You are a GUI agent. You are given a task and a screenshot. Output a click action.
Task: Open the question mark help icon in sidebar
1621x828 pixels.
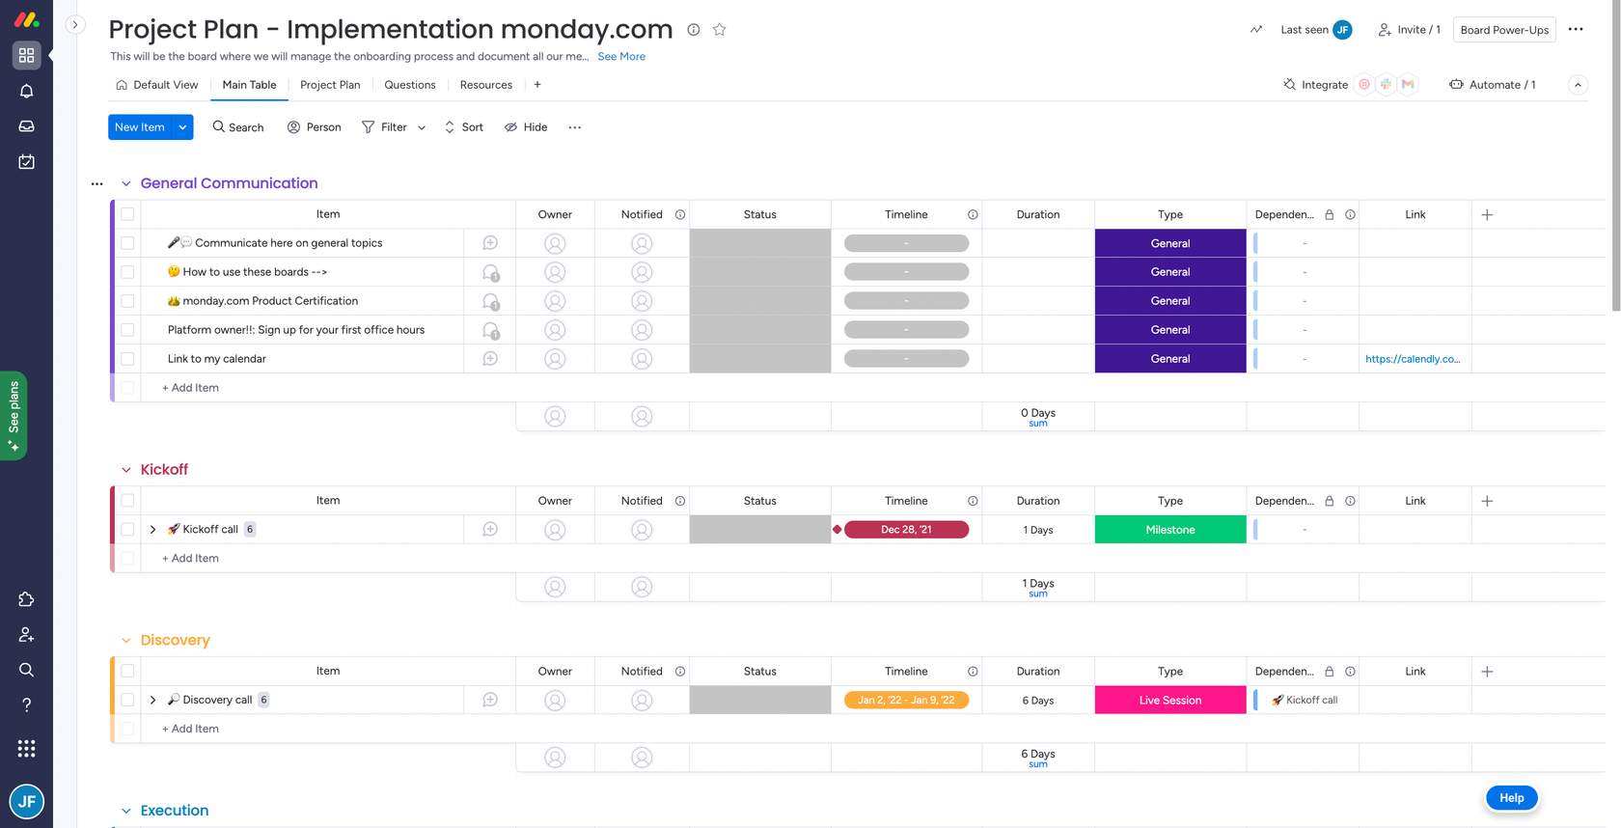pos(26,705)
